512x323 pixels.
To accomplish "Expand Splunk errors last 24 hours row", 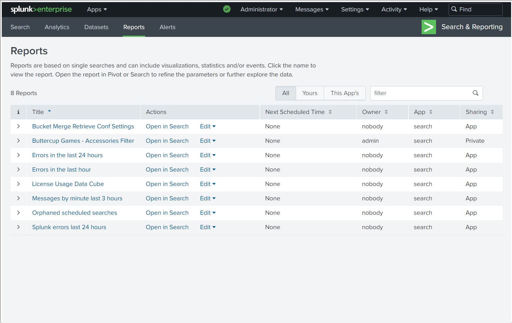I will (18, 227).
